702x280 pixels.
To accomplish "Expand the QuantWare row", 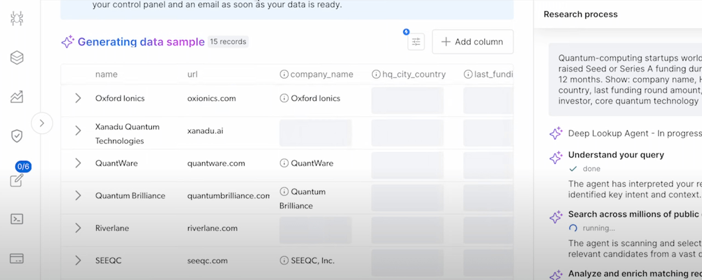I will pos(78,163).
